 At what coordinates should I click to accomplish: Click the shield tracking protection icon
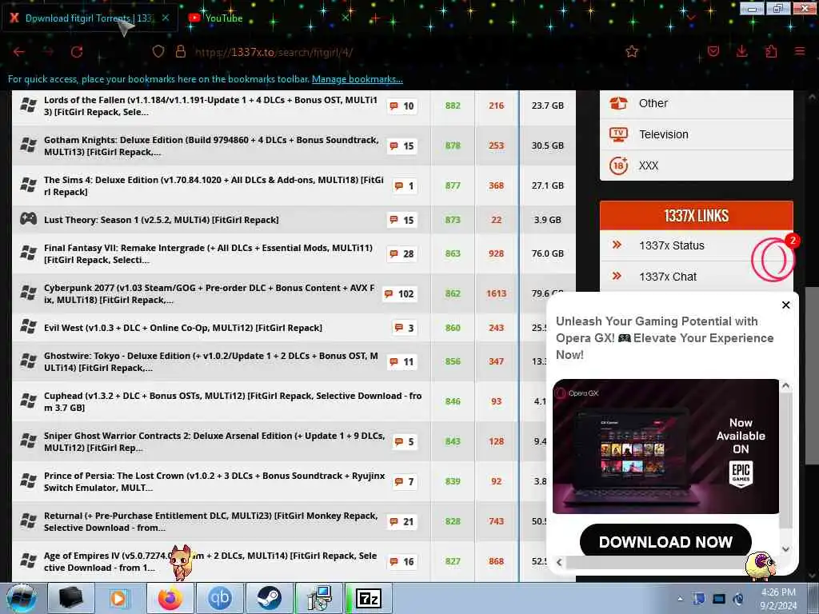click(158, 51)
